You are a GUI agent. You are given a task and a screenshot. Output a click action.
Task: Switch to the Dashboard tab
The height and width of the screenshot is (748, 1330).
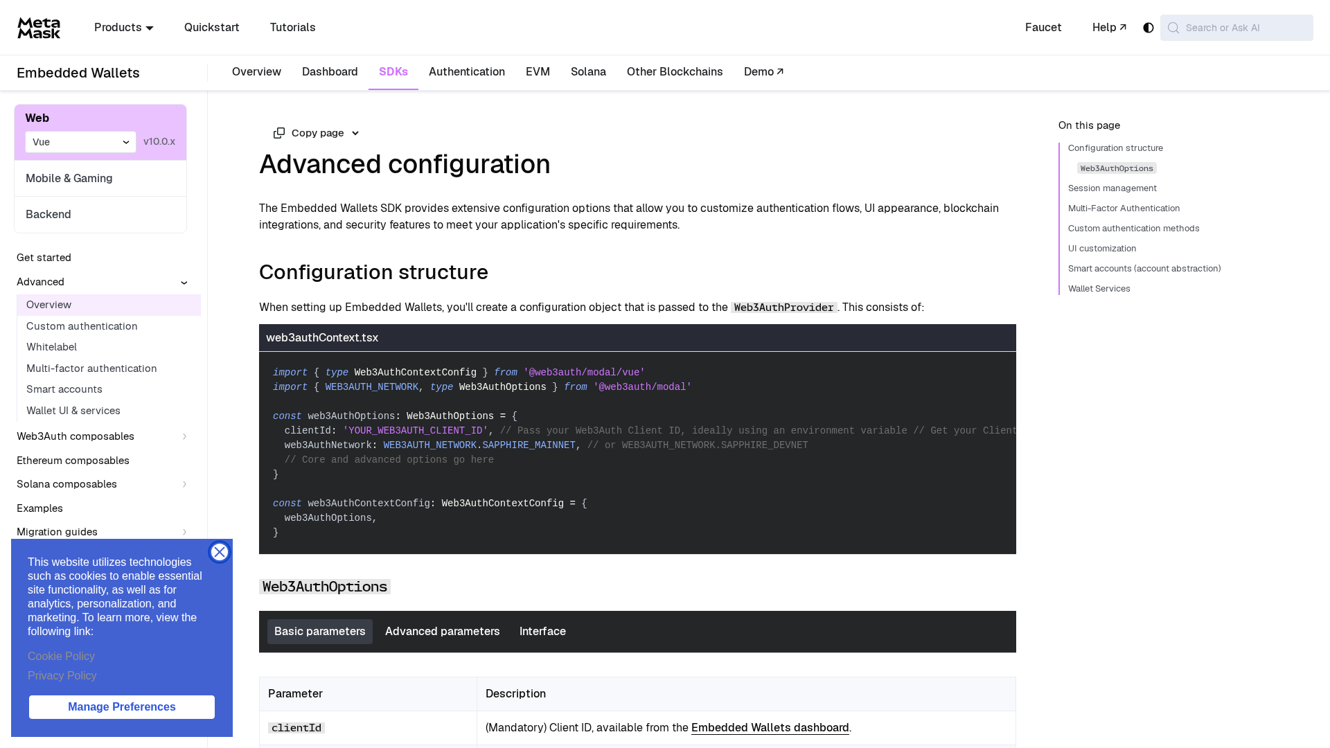(x=330, y=72)
